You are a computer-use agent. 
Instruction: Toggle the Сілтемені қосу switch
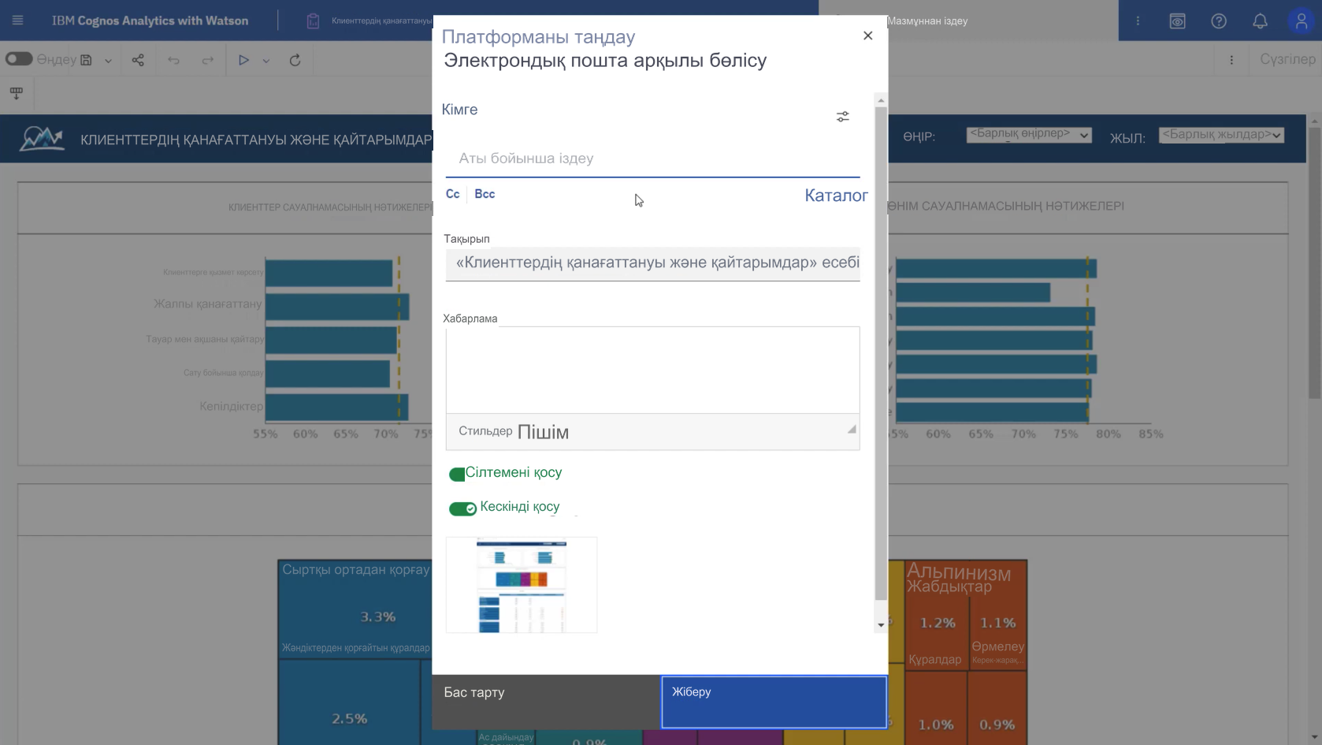457,474
